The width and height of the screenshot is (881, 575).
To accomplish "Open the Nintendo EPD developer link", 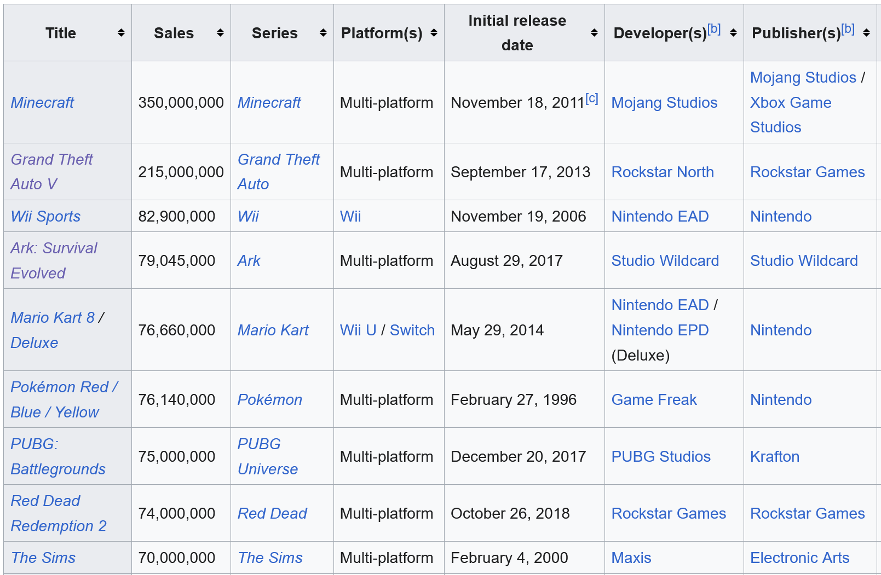I will [660, 330].
